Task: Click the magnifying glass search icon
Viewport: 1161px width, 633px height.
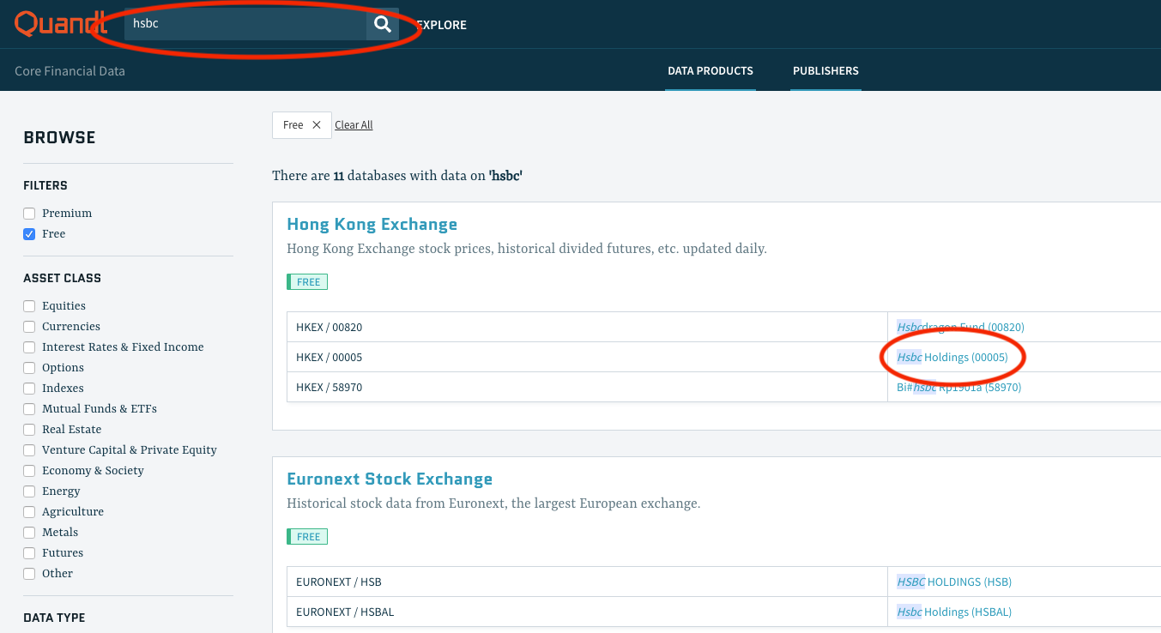Action: (x=382, y=24)
